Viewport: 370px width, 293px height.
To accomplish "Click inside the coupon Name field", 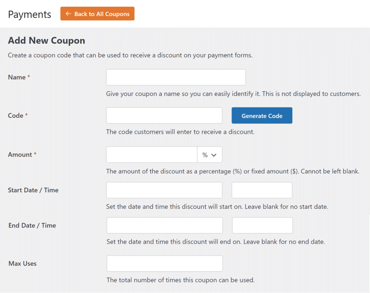I will (176, 77).
